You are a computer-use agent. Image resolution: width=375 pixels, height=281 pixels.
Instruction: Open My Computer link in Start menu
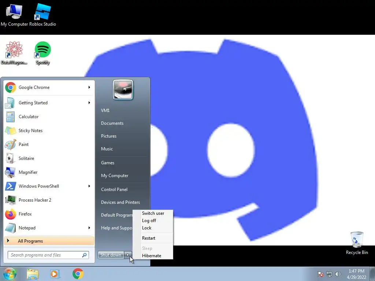click(115, 176)
